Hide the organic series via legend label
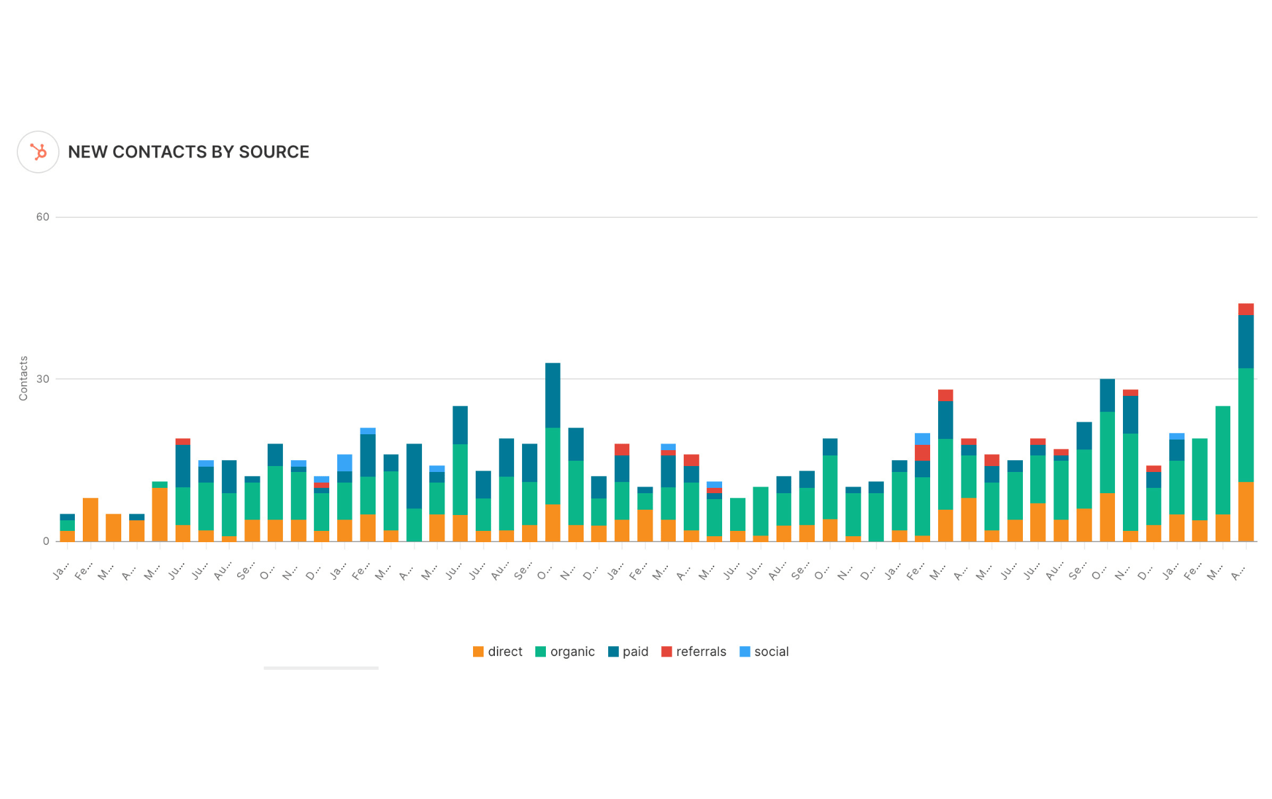Screen dimensions: 1272x799 tap(572, 651)
